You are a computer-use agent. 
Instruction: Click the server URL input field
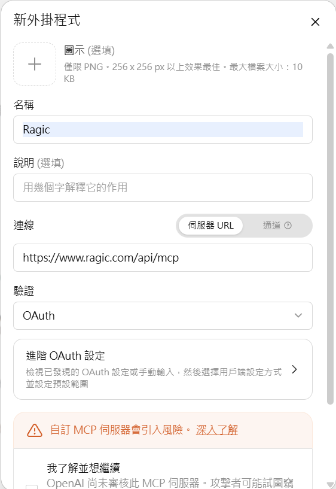coord(163,257)
